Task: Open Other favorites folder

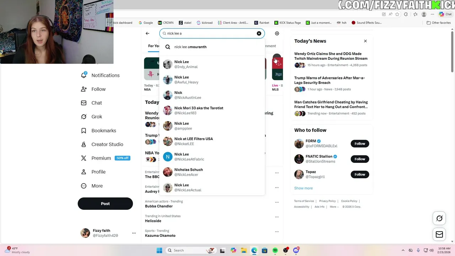Action: [x=439, y=23]
